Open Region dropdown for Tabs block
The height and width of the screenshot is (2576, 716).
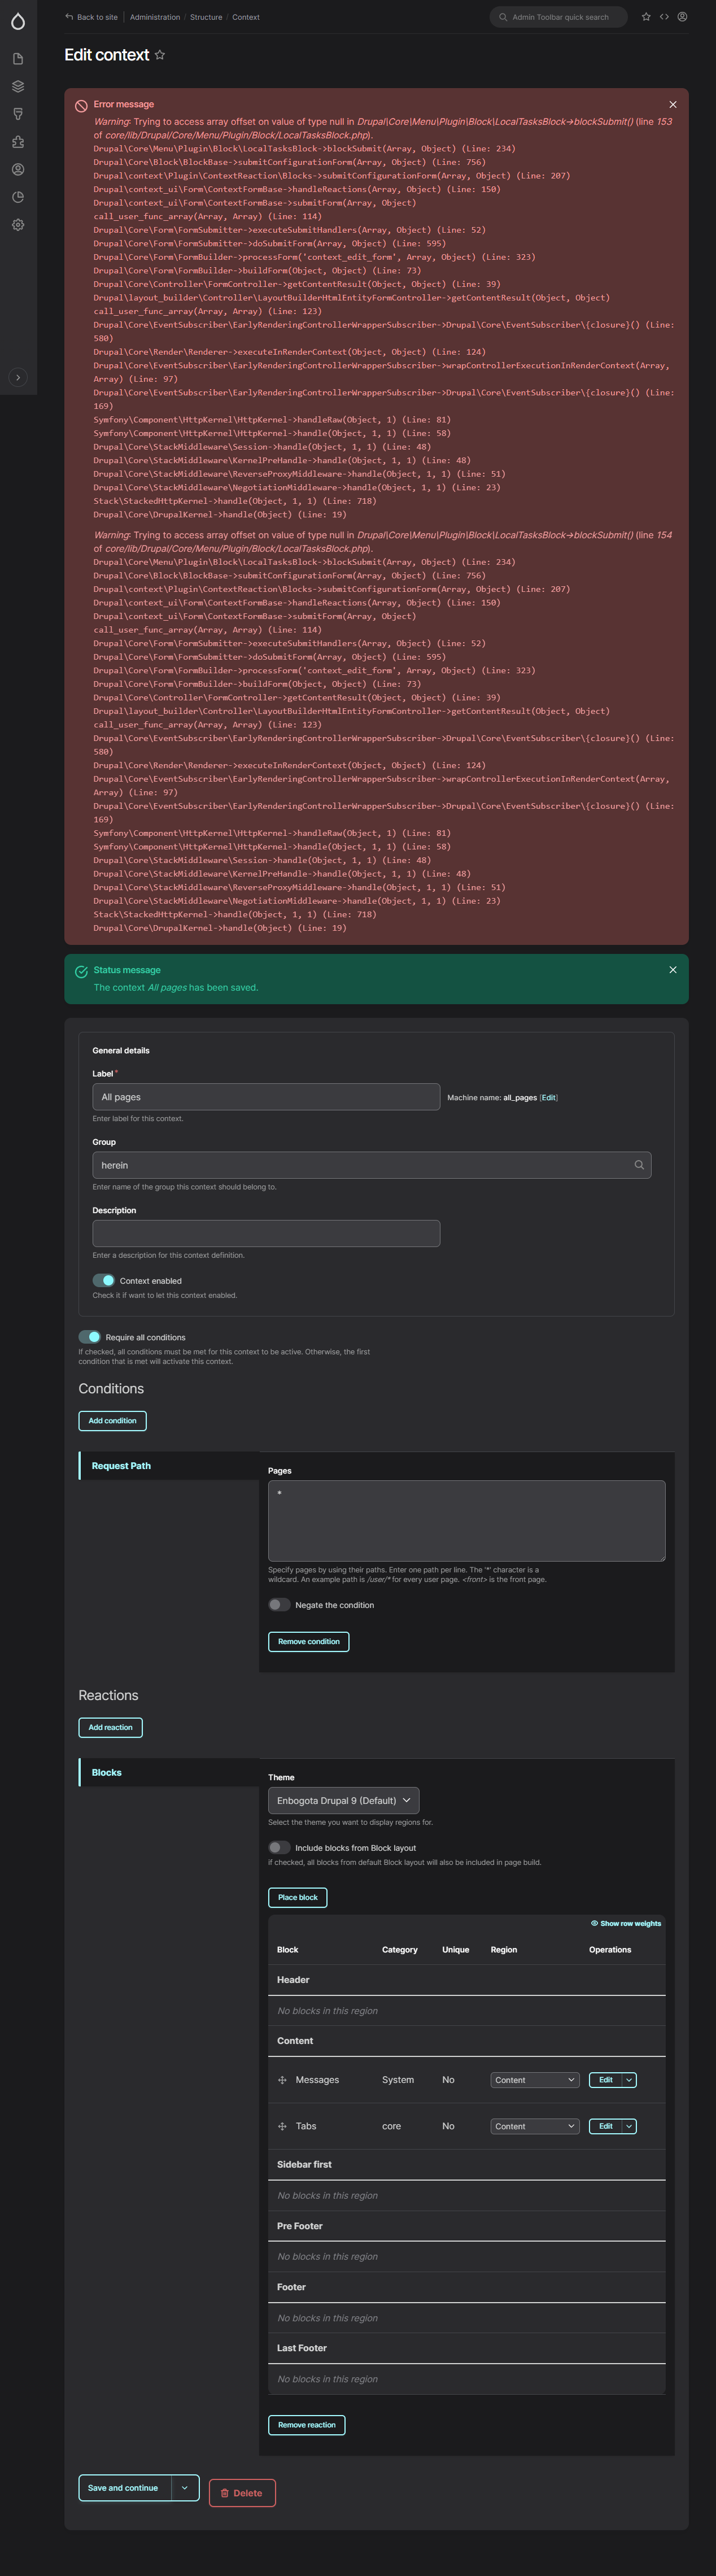click(534, 2126)
